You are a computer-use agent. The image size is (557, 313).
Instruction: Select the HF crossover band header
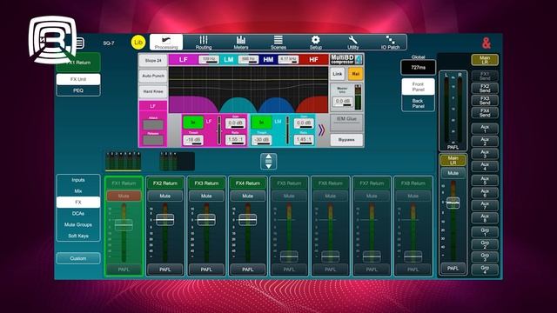tap(313, 60)
